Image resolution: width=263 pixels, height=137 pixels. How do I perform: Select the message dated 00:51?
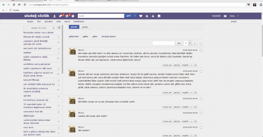click(201, 50)
